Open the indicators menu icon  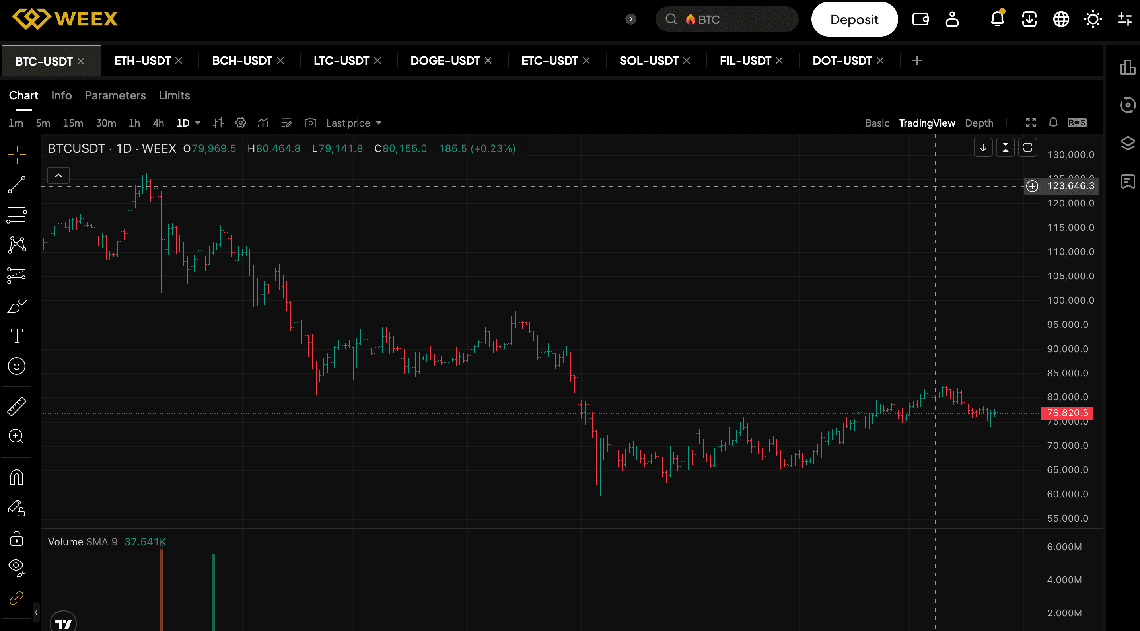263,123
